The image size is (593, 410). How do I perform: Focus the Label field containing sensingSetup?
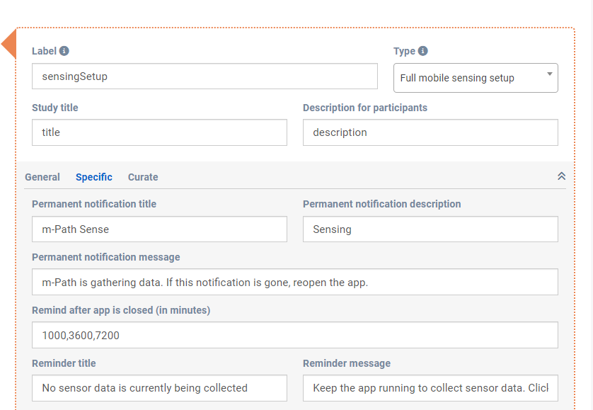point(205,76)
